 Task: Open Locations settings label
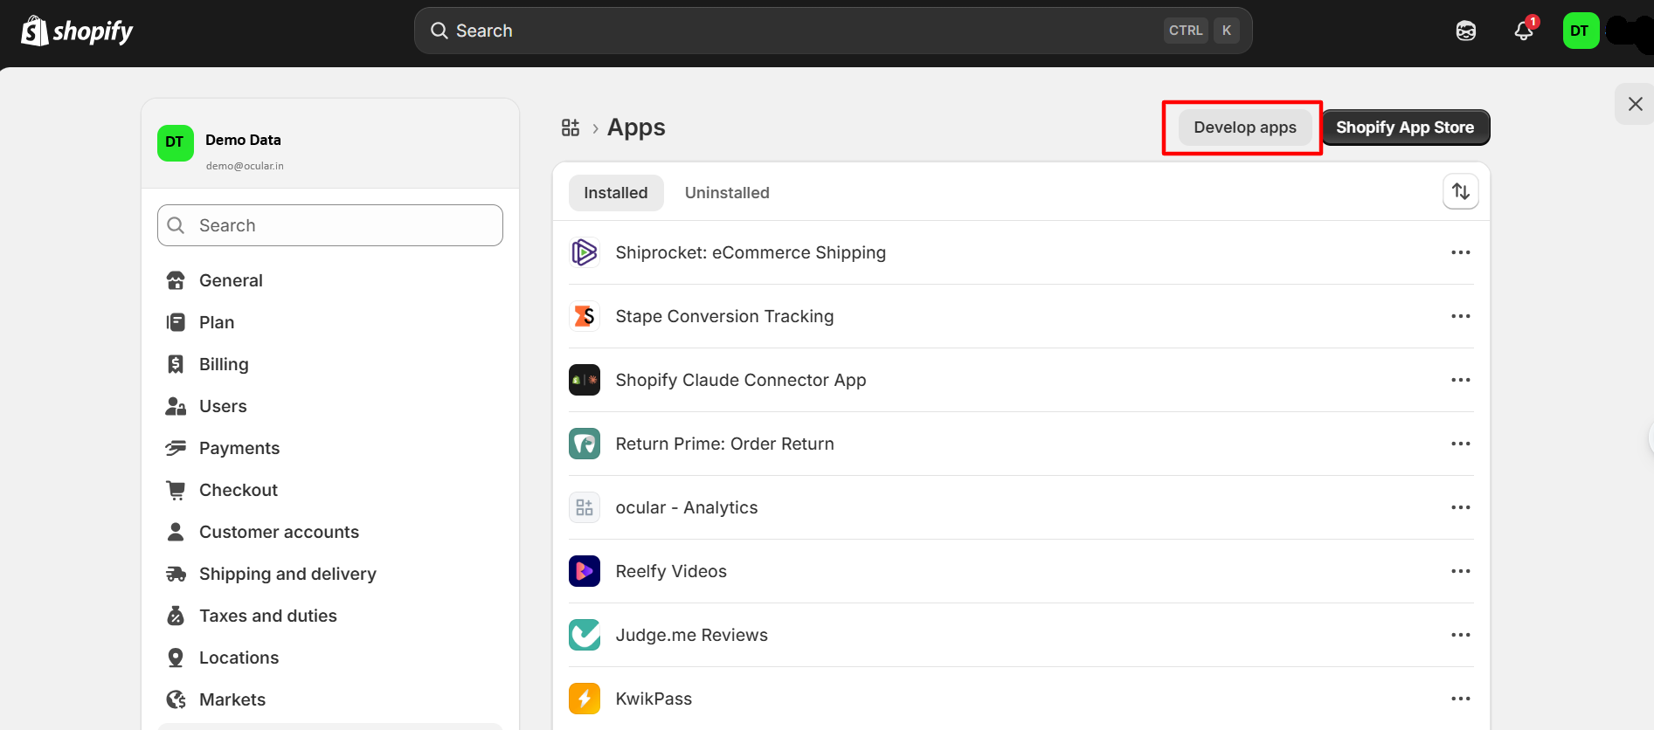click(x=239, y=658)
